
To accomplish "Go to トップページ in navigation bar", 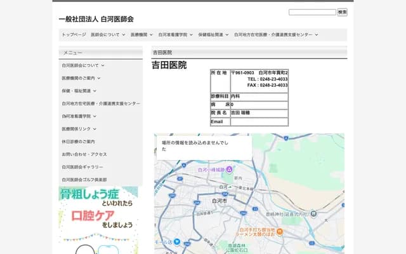I will click(74, 35).
